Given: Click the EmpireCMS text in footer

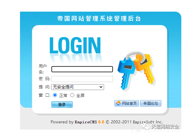Looking at the screenshot, I should pyautogui.click(x=86, y=122).
